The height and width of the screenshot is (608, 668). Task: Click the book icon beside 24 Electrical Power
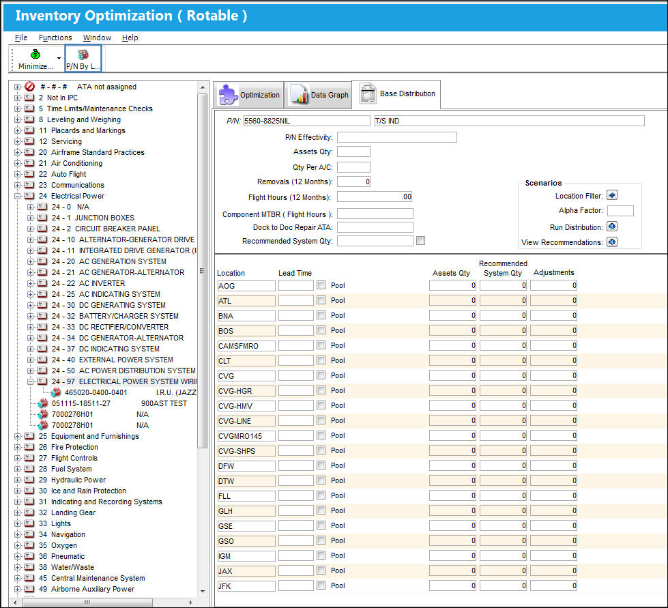tap(29, 196)
